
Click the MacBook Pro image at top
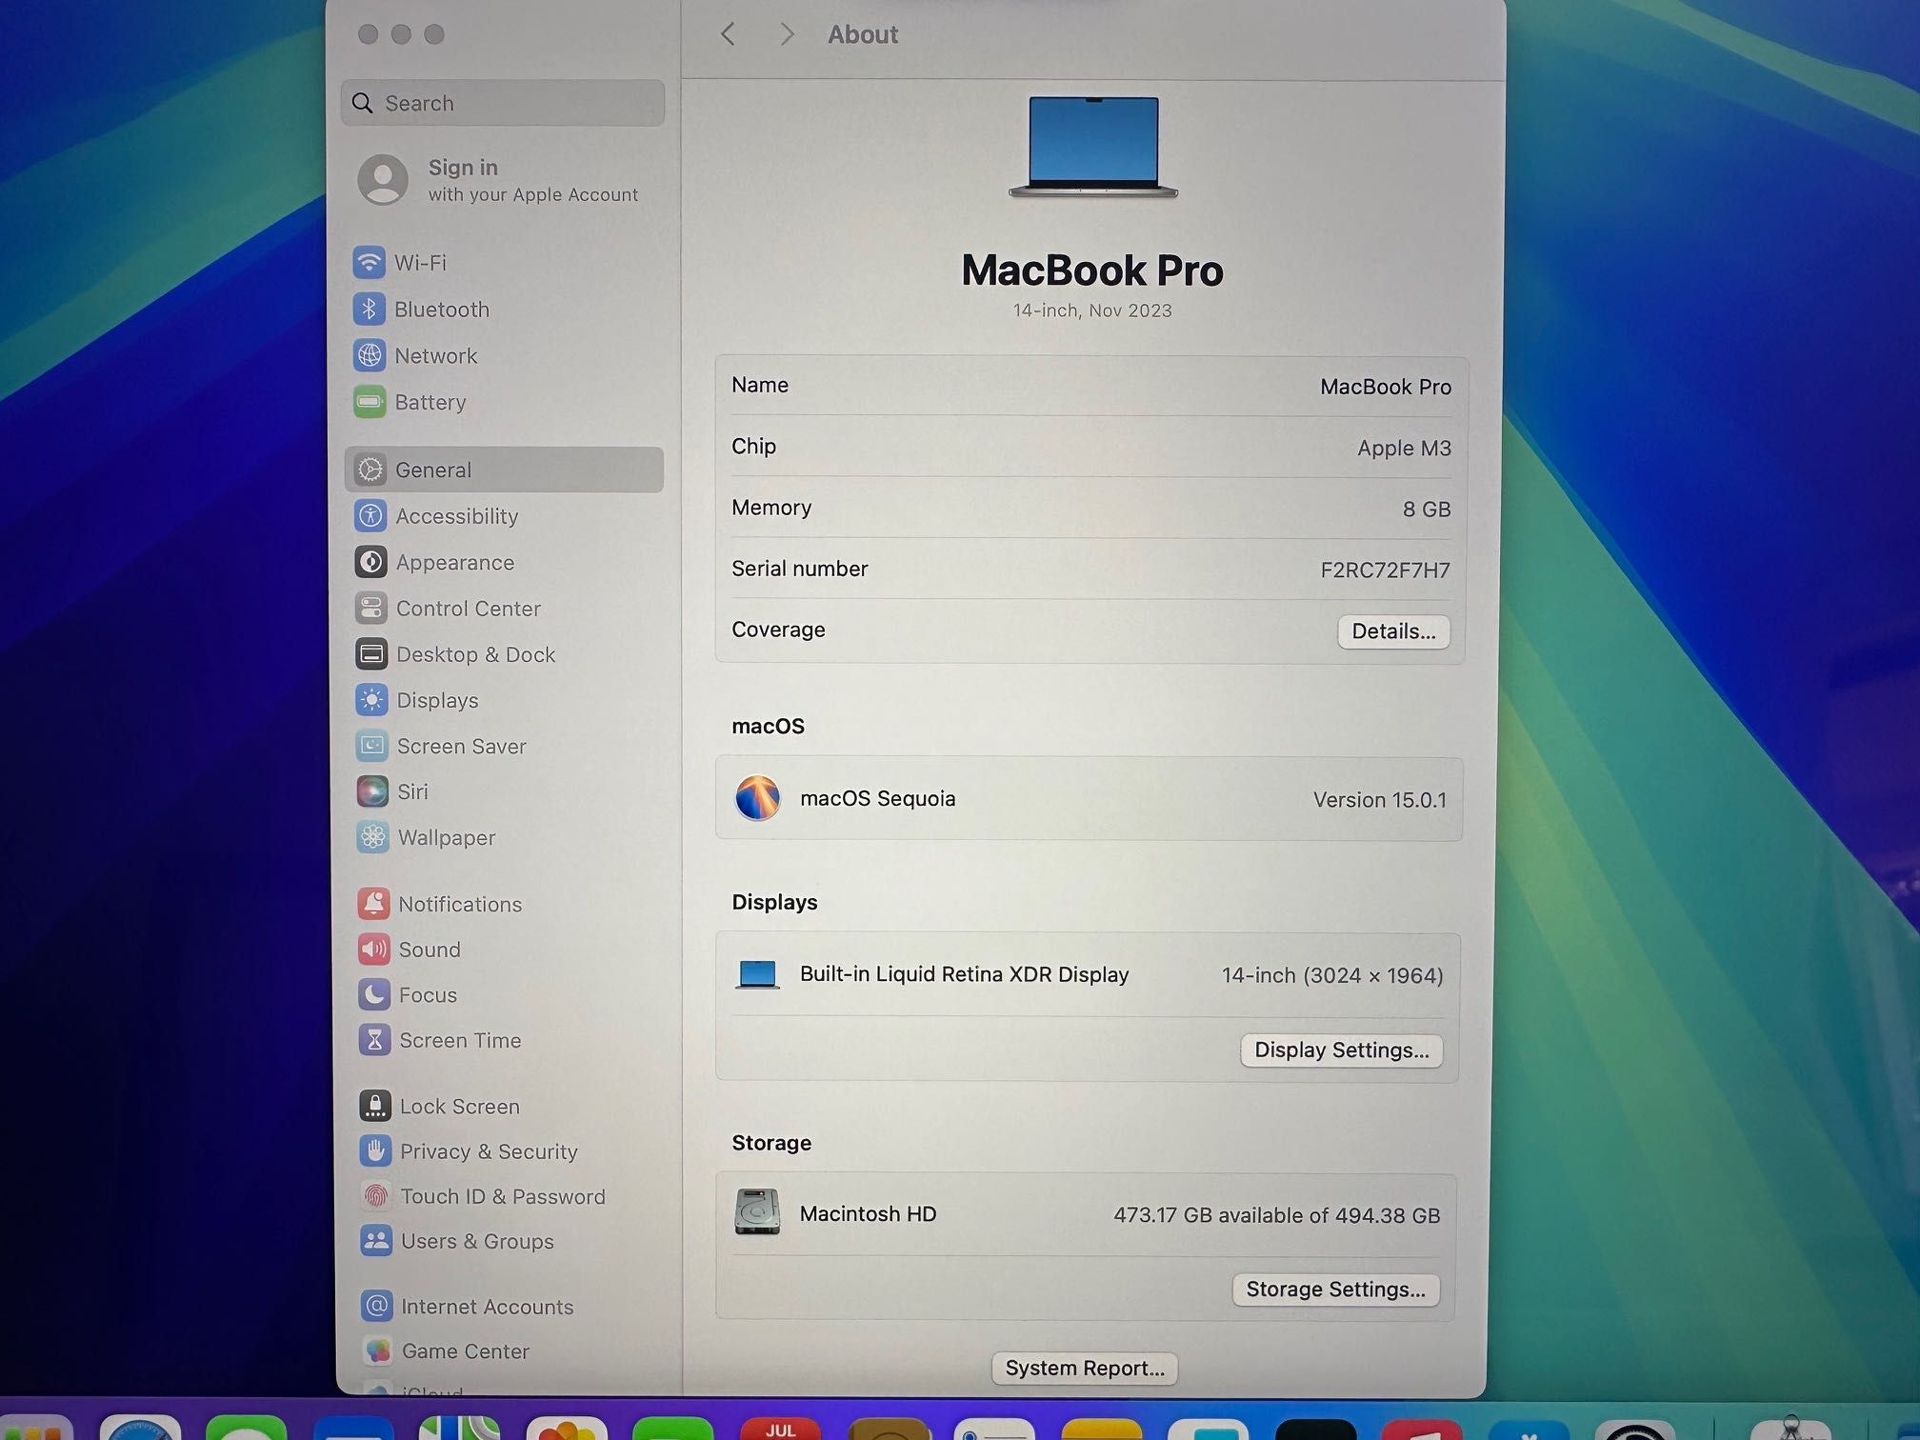point(1093,148)
